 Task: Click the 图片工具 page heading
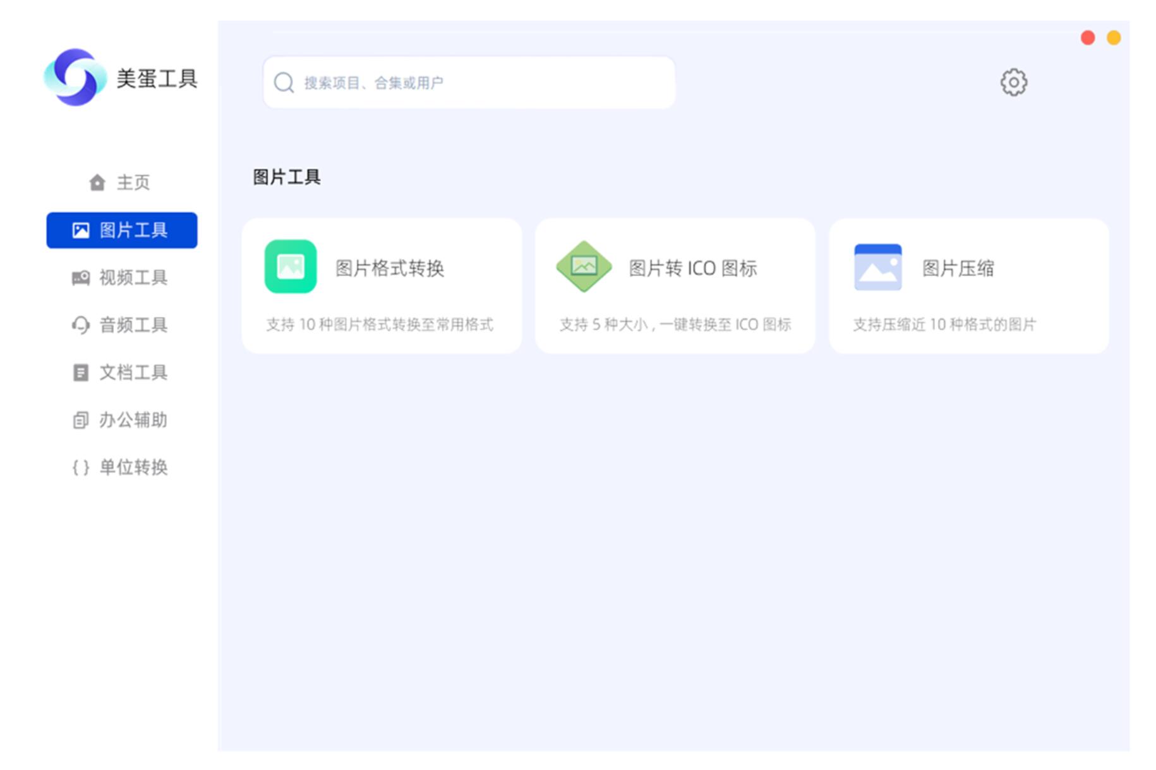[287, 177]
